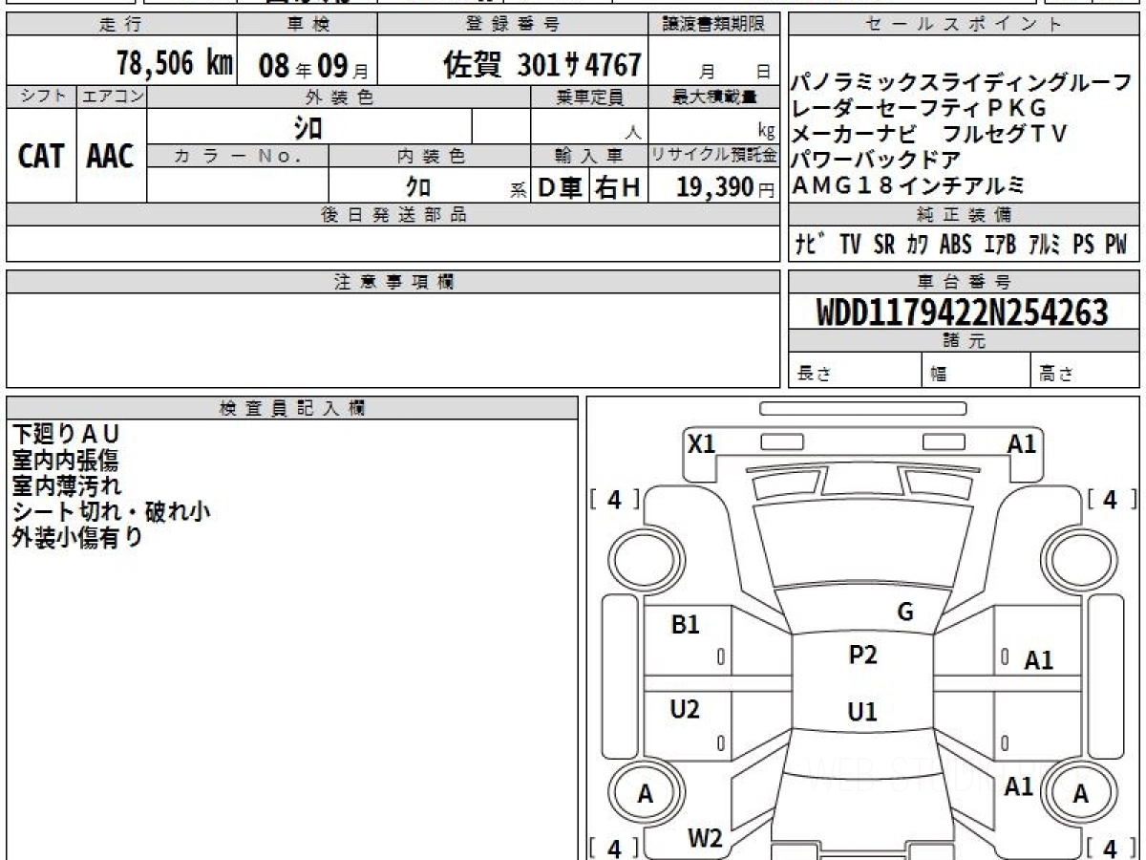Viewport: 1146px width, 860px height.
Task: Click the 車検 header cell
Action: 307,25
